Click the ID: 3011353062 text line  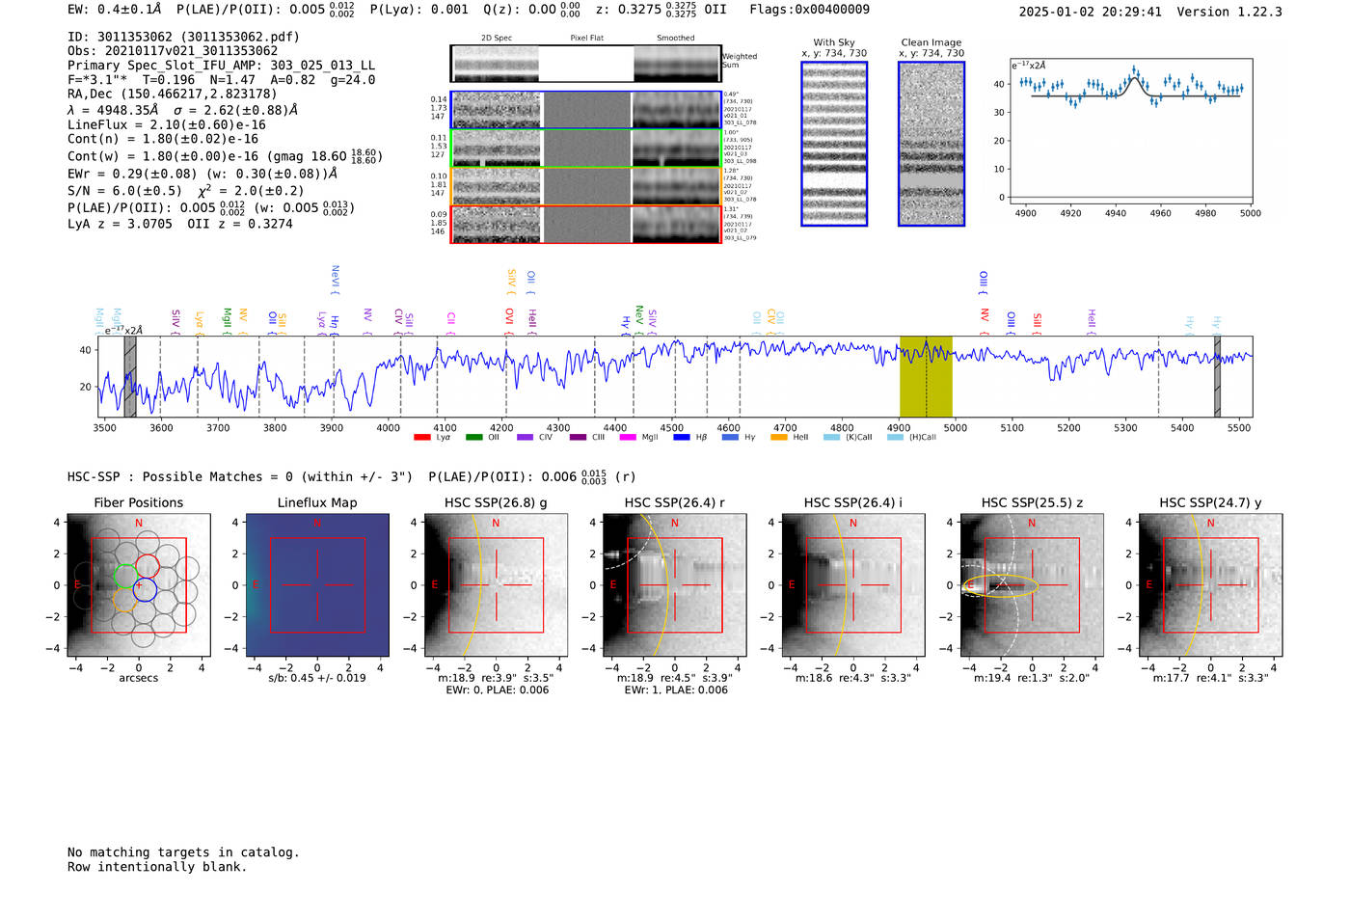pos(183,37)
